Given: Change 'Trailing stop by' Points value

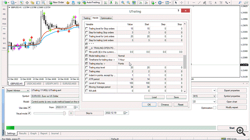Looking at the screenshot, I should [150, 64].
